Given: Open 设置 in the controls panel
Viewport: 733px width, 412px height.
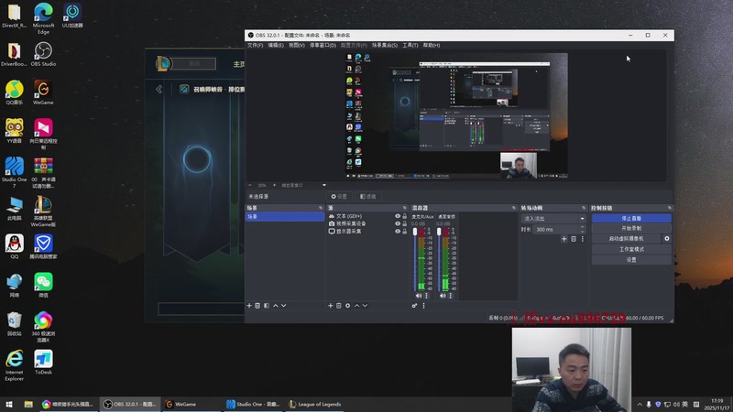Looking at the screenshot, I should (x=631, y=260).
